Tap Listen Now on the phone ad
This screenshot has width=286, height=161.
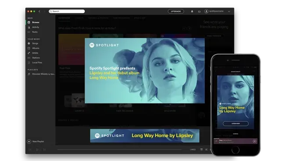236,123
